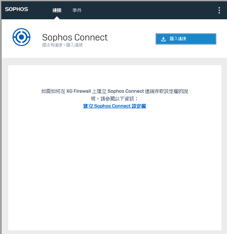Screen dimensions: 227x234
Task: Click the Sophos Connect circular target logo
Action: coord(21,37)
